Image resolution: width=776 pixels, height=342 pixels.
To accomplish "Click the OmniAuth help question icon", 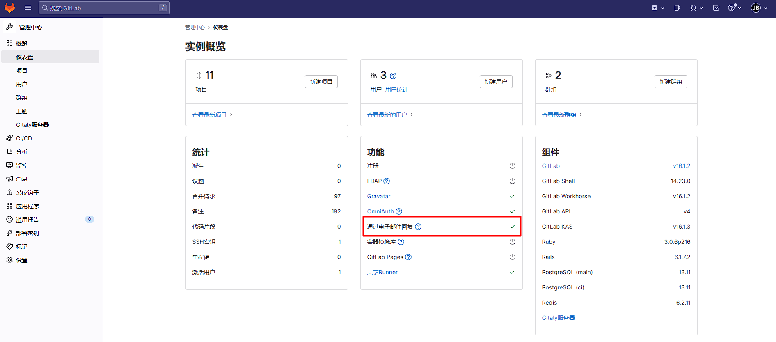I will coord(399,211).
